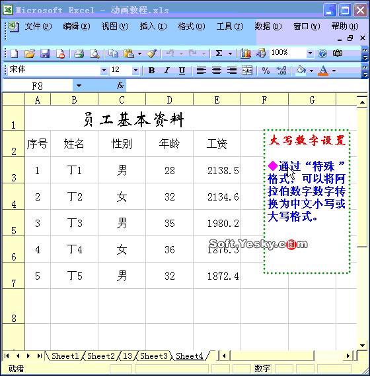Click the Undo arrow icon
This screenshot has height=376, width=370.
[x=170, y=53]
